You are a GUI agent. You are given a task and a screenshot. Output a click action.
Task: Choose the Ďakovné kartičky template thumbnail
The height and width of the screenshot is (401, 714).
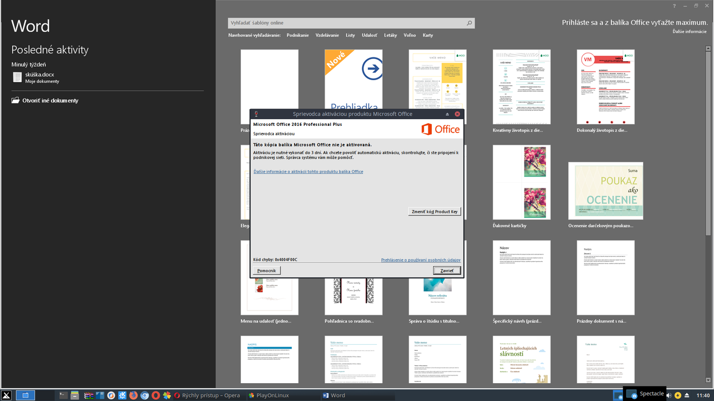click(x=522, y=182)
